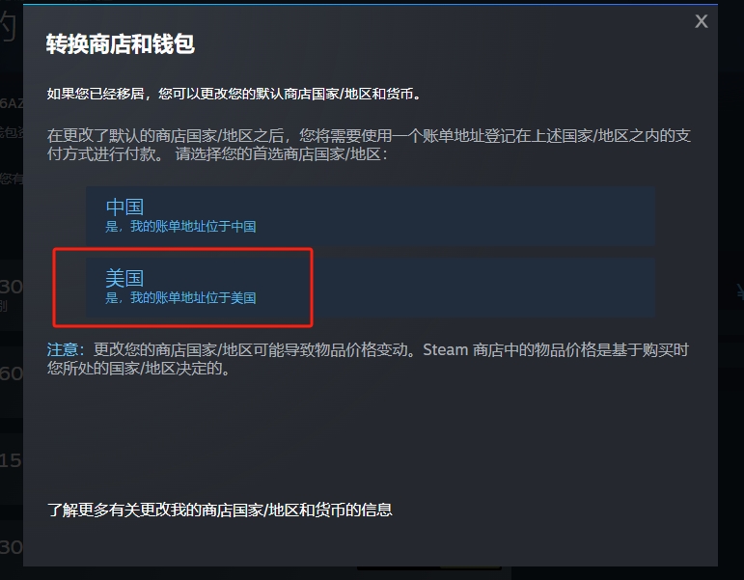Click the 是，我的账单地址位于美国 subtitle
This screenshot has height=580, width=744.
coord(180,298)
